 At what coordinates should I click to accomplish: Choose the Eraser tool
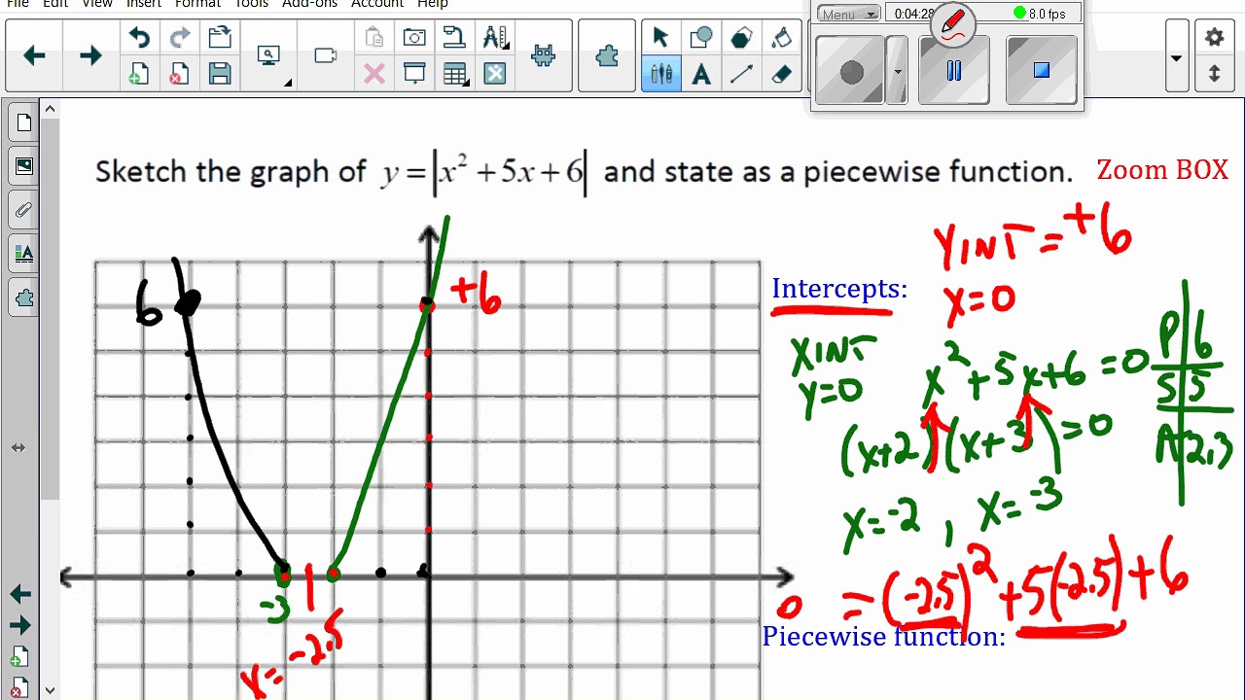click(782, 74)
